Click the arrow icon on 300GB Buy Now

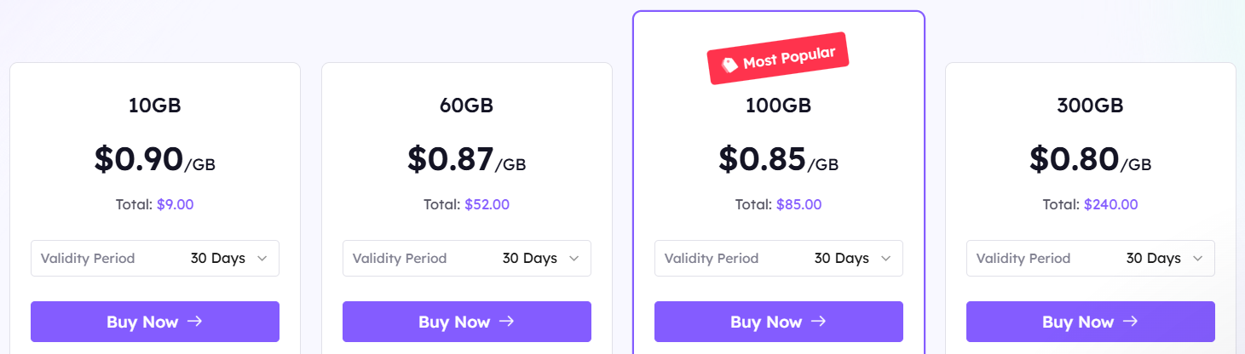(x=1130, y=322)
